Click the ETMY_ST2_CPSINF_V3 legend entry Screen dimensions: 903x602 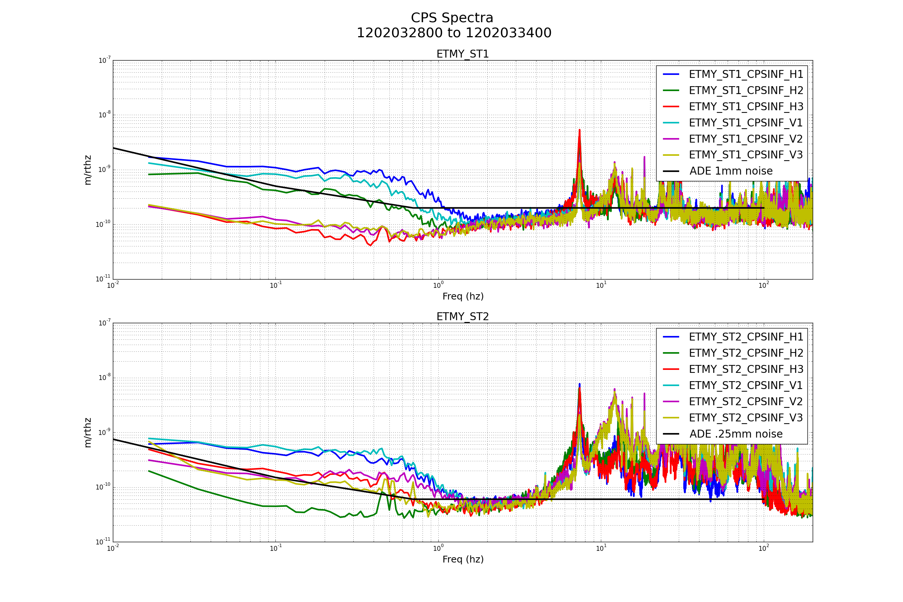pos(746,418)
